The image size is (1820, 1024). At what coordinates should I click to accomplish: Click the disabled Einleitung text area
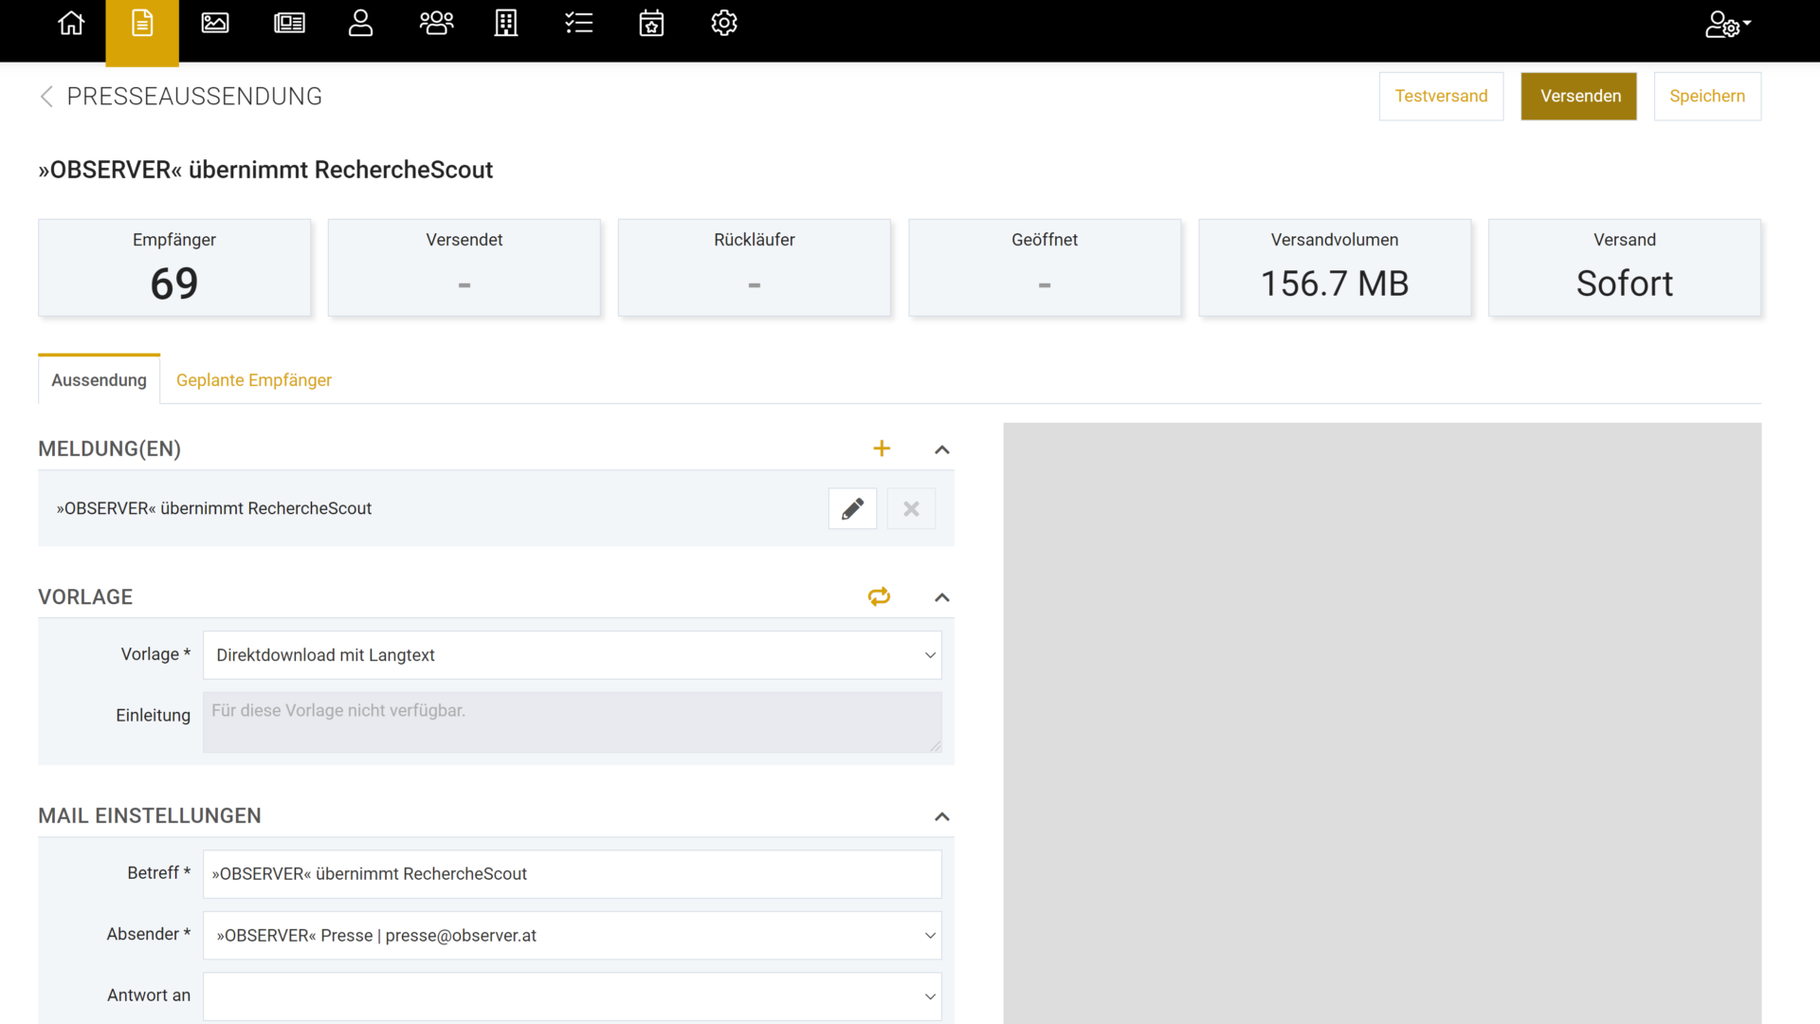(573, 722)
